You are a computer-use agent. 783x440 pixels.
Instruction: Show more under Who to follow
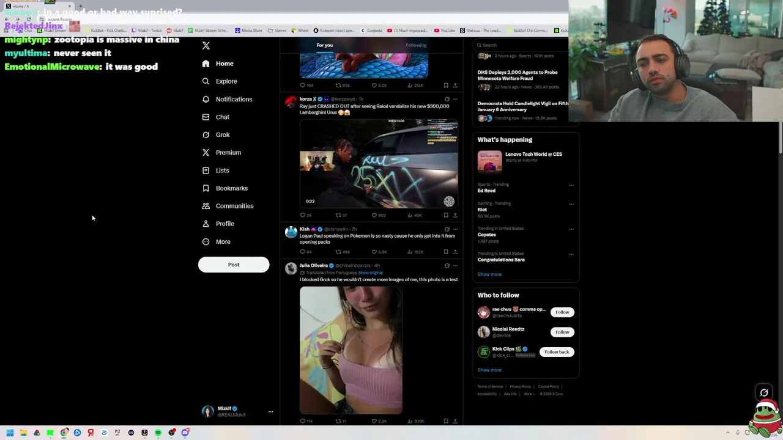coord(489,370)
